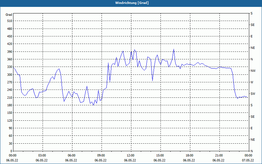This screenshot has height=164, width=262.
Task: Pick the 12:00 time label
Action: point(130,155)
